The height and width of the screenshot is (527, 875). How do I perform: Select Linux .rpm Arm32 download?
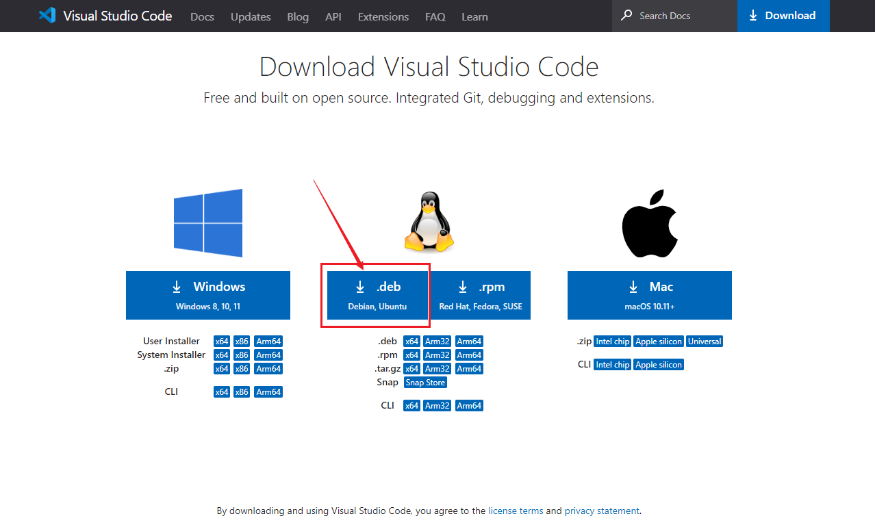437,355
